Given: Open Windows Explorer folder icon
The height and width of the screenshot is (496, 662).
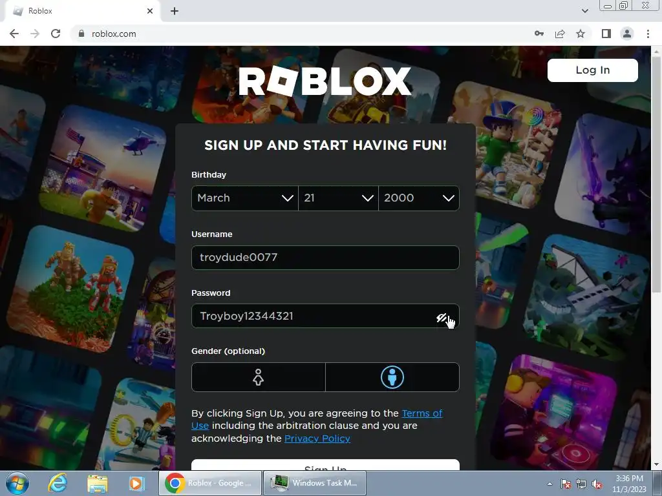Looking at the screenshot, I should 97,483.
